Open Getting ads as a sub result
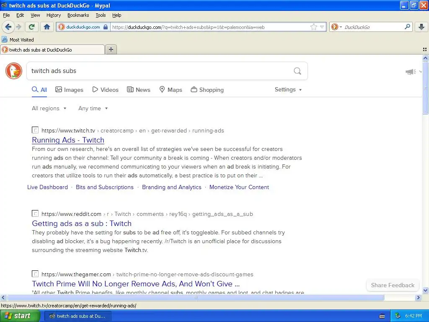The height and width of the screenshot is (322, 429). tap(82, 223)
